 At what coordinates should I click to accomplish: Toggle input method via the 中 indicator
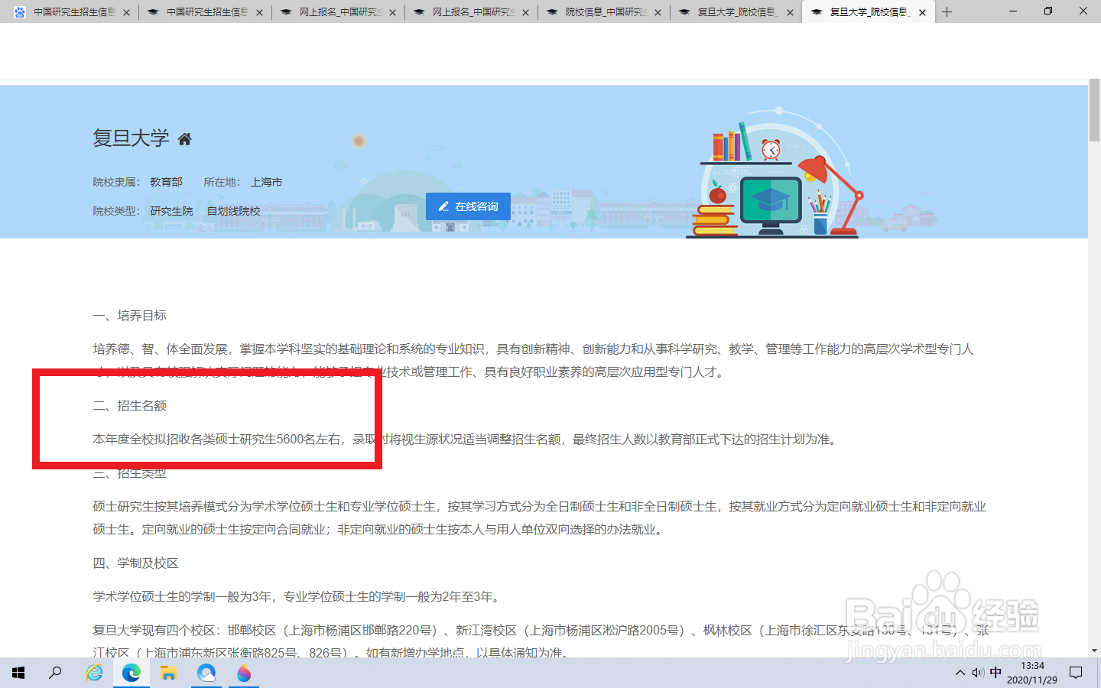click(x=995, y=673)
